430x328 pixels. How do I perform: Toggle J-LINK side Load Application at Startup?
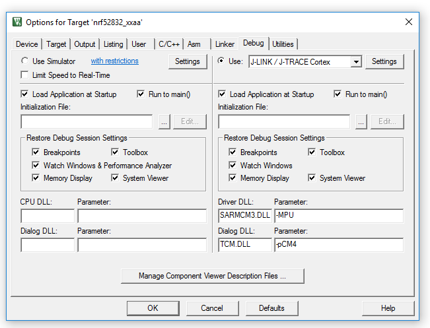coord(222,94)
